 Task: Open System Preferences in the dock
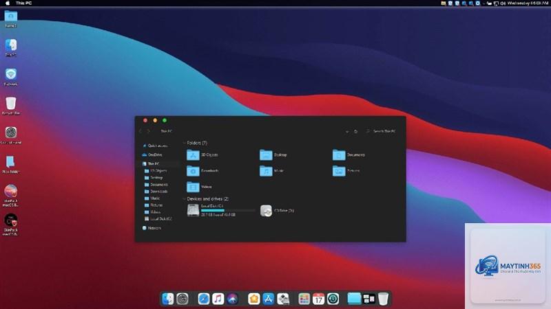click(x=183, y=299)
